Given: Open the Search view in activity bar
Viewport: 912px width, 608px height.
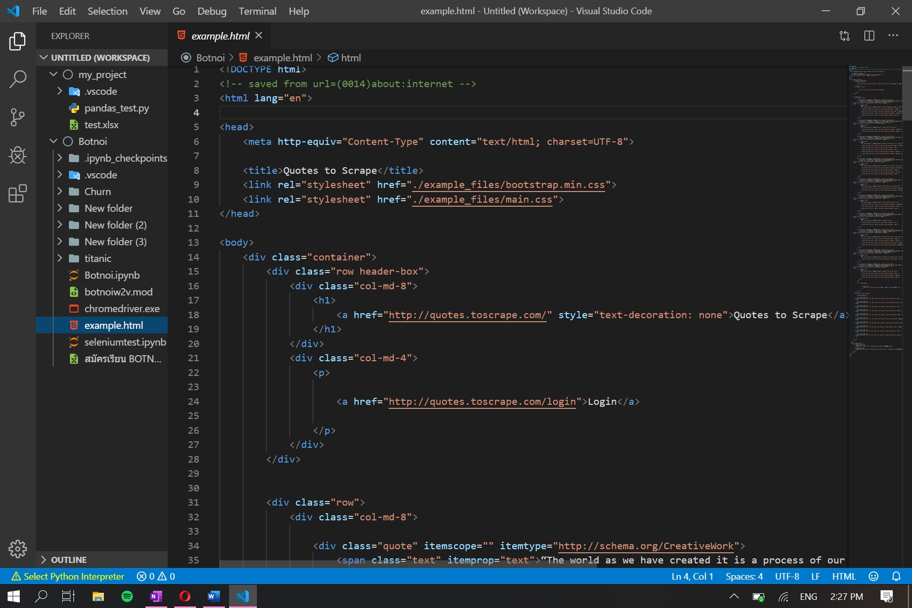Looking at the screenshot, I should tap(18, 79).
